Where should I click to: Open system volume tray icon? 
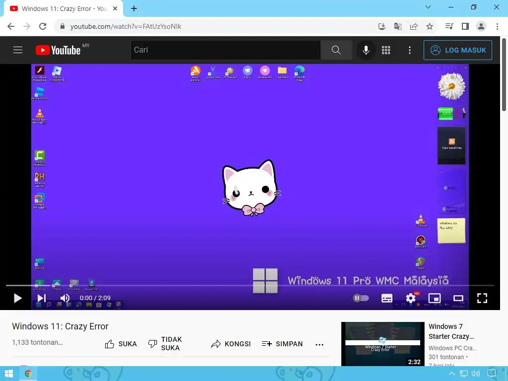tap(476, 374)
